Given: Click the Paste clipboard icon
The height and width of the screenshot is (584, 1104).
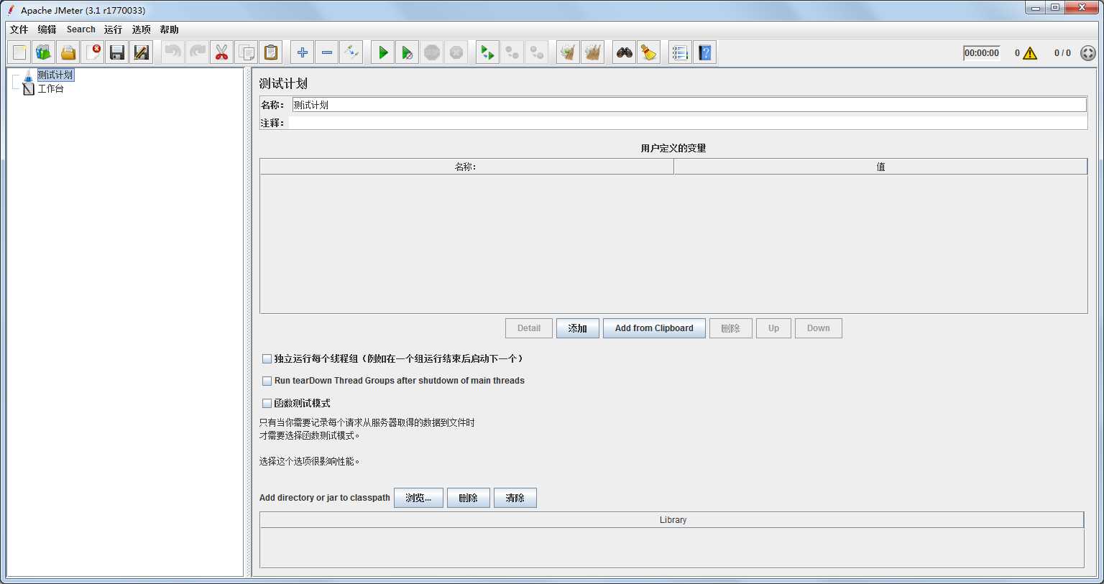Looking at the screenshot, I should [x=271, y=52].
